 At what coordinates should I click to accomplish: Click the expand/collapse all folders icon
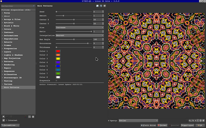tap(29, 117)
